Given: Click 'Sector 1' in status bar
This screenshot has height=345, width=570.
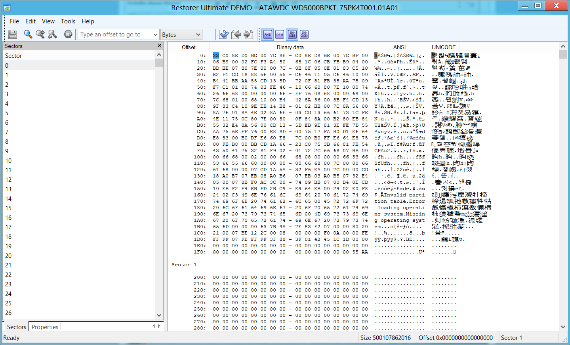Looking at the screenshot, I should pyautogui.click(x=511, y=338).
